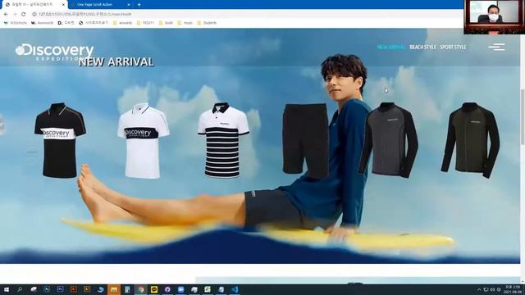Select the white Discovery polo shirt
Viewport: 525px width, 295px height.
point(144,140)
